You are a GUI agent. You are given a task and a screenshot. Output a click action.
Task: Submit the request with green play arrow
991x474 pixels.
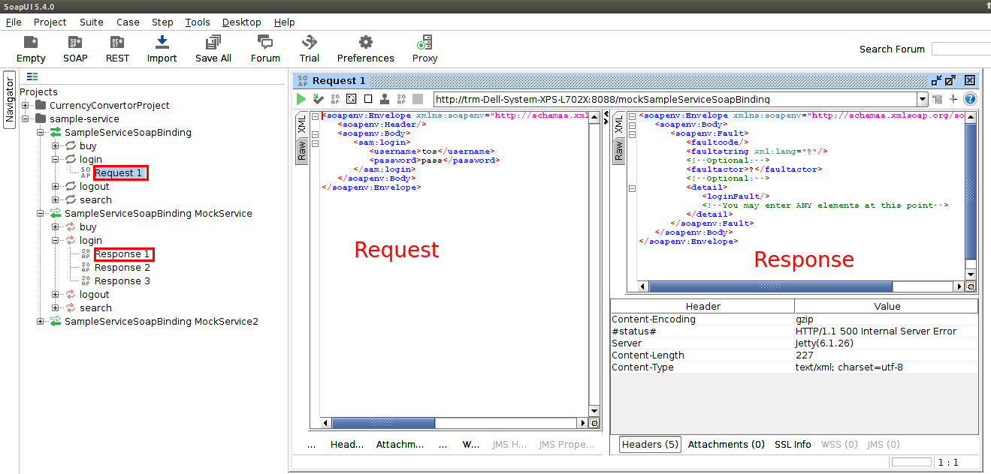301,98
